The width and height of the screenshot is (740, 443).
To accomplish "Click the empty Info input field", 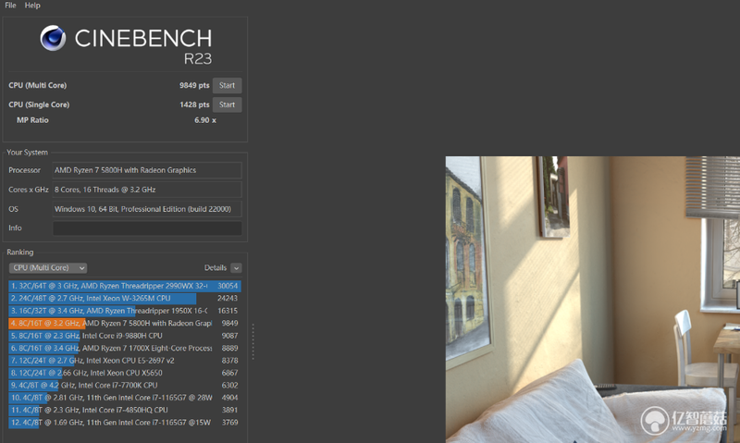I will pos(147,228).
